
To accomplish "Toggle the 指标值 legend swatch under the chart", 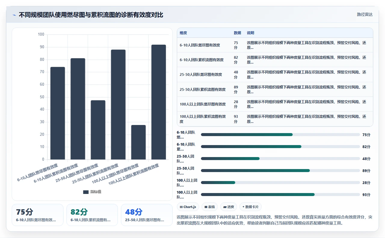I will click(x=86, y=192).
